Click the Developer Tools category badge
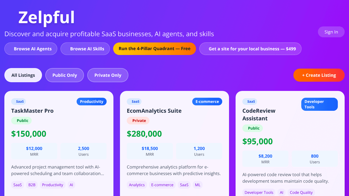This screenshot has height=196, width=349. 320,104
